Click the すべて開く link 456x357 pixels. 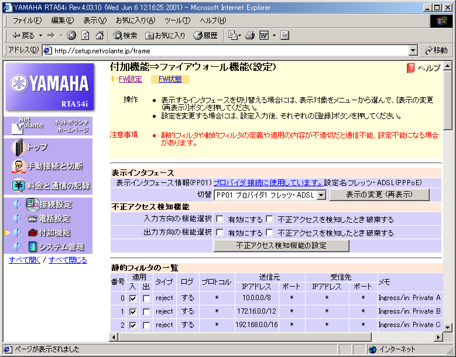(25, 260)
